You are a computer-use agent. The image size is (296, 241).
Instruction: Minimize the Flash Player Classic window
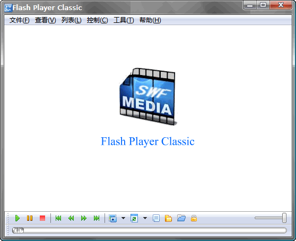coord(249,5)
